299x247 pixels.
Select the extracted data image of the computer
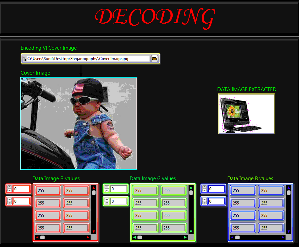click(x=246, y=114)
